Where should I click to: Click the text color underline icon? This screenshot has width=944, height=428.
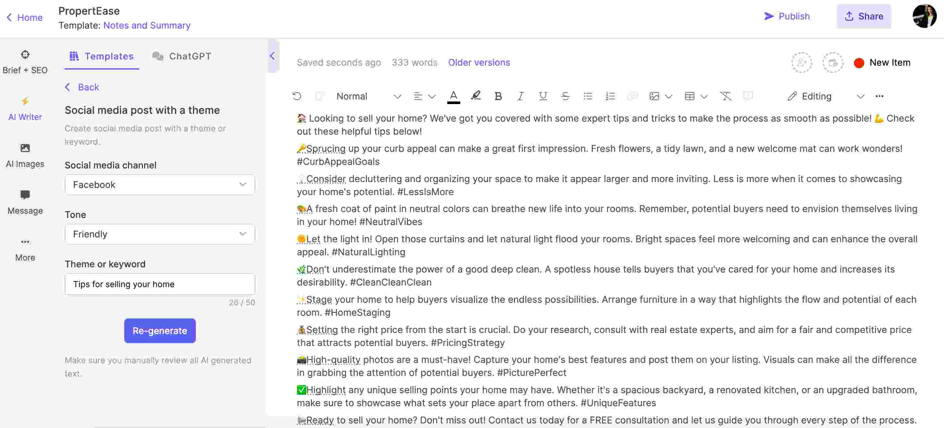pyautogui.click(x=453, y=96)
